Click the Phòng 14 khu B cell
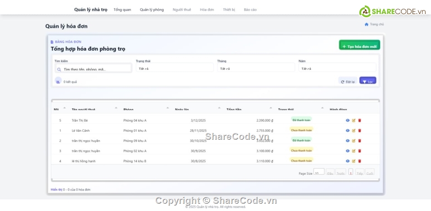 pos(135,161)
